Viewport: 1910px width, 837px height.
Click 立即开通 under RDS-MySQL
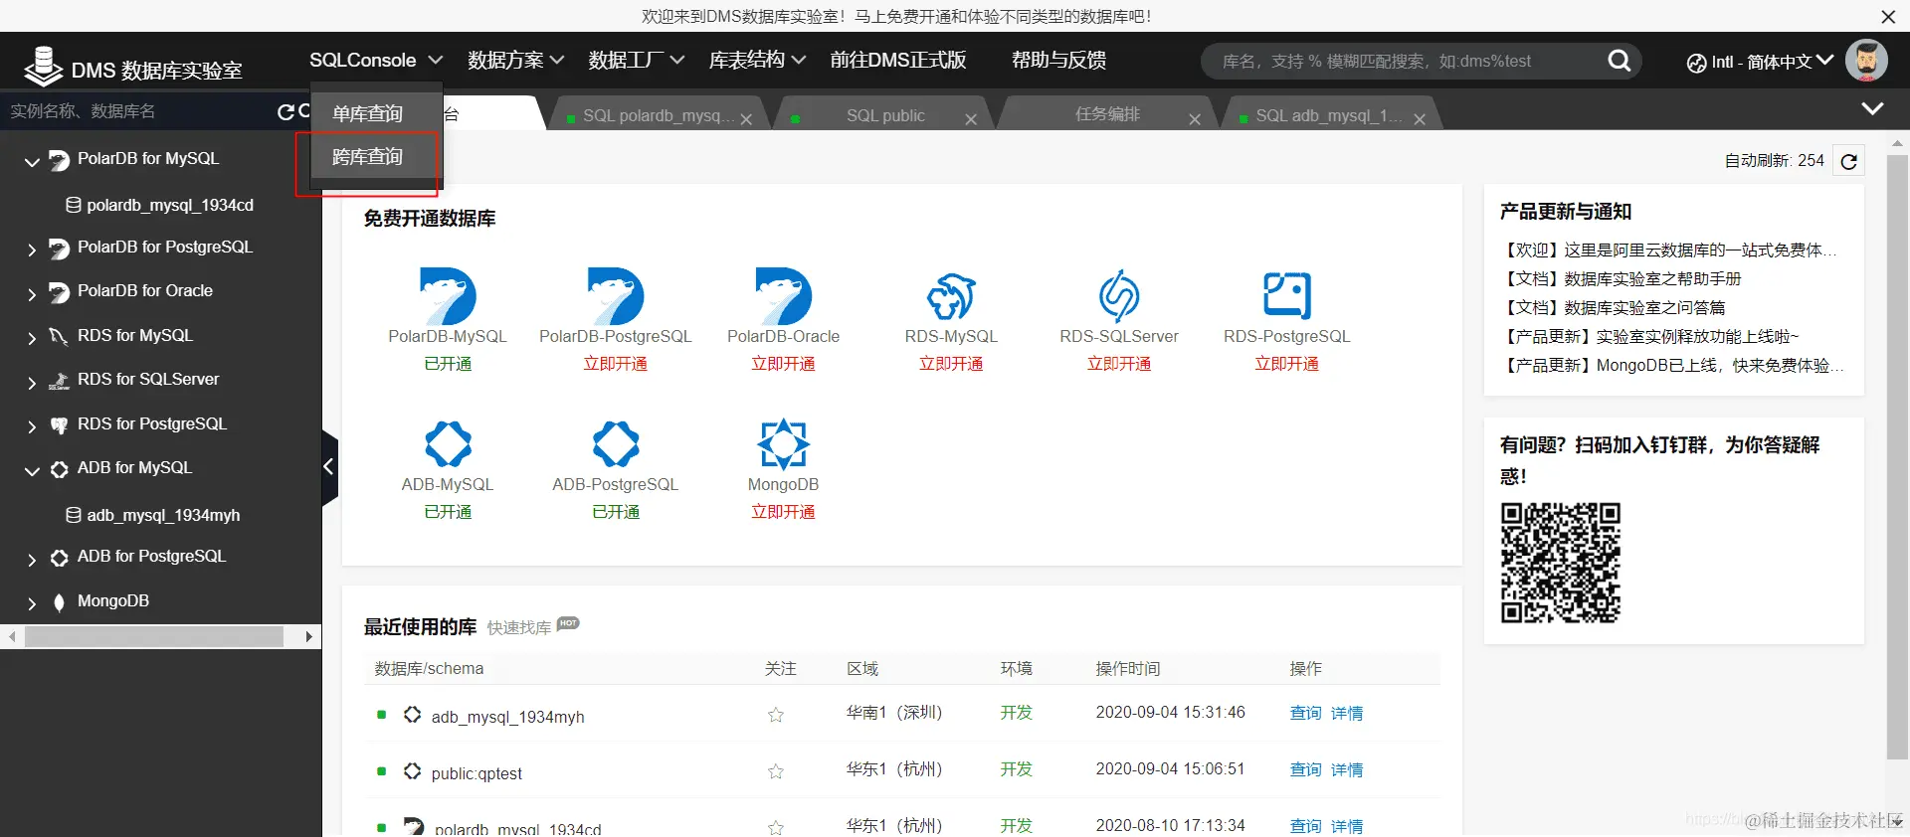pos(951,364)
